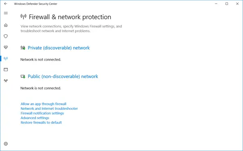Select the Firewall & network protection sidebar icon

pos(6,59)
